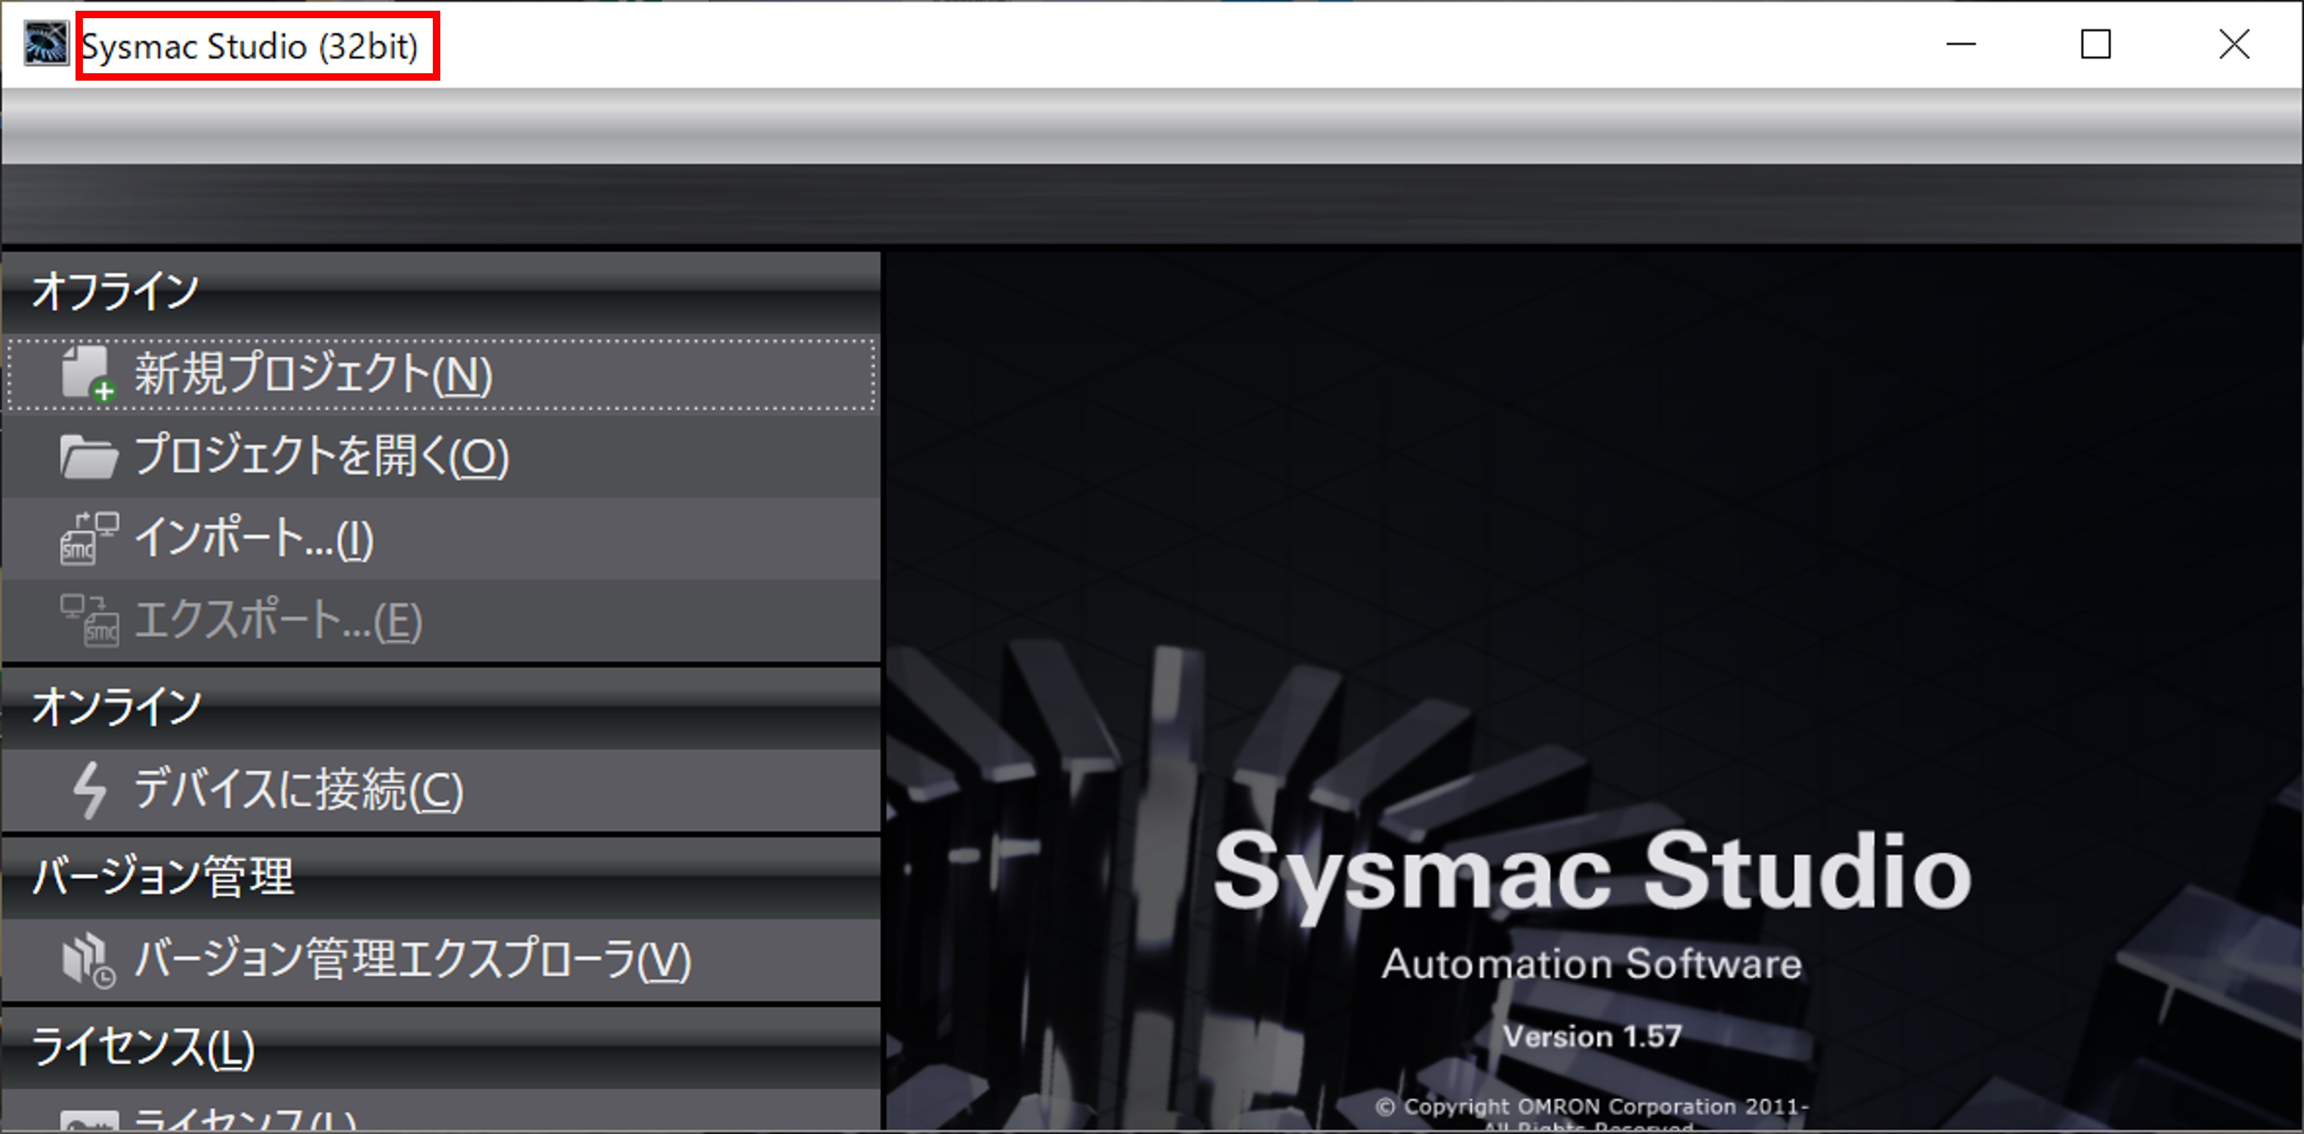This screenshot has height=1134, width=2304.
Task: Click the ライセンス(L) section header
Action: (440, 1047)
